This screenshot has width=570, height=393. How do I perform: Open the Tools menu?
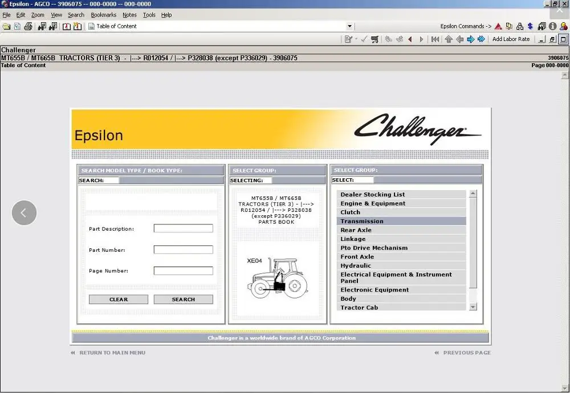pyautogui.click(x=149, y=15)
